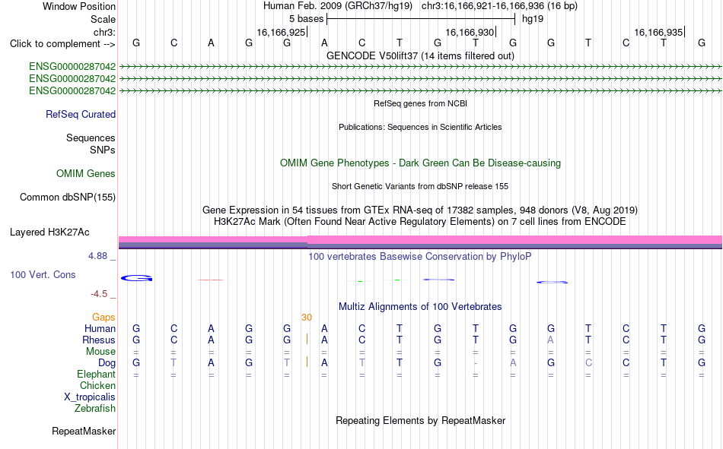The height and width of the screenshot is (449, 723).
Task: Click the dash gap in Dog alignment row
Action: pyautogui.click(x=476, y=363)
